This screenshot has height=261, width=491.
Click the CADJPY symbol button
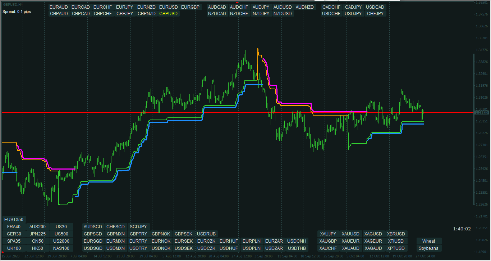coord(353,7)
